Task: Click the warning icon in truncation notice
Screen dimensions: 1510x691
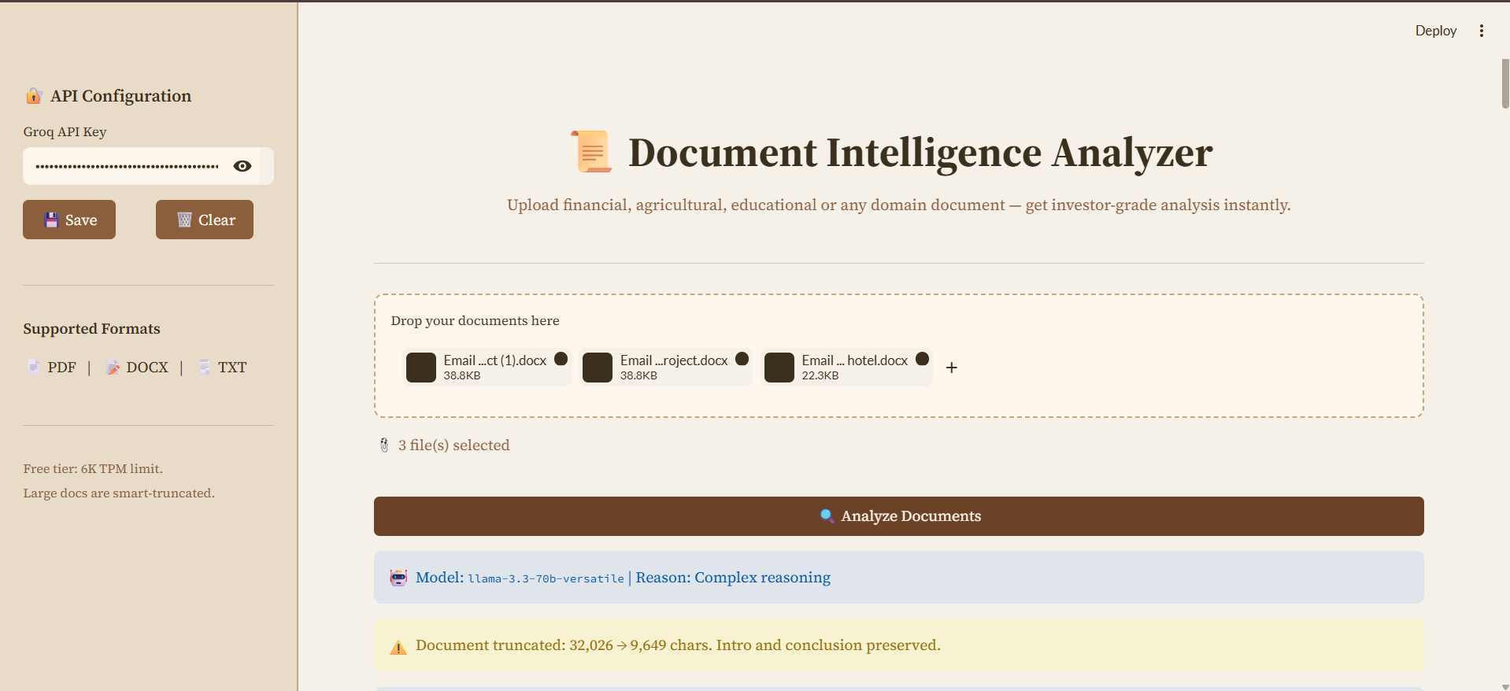Action: tap(399, 647)
